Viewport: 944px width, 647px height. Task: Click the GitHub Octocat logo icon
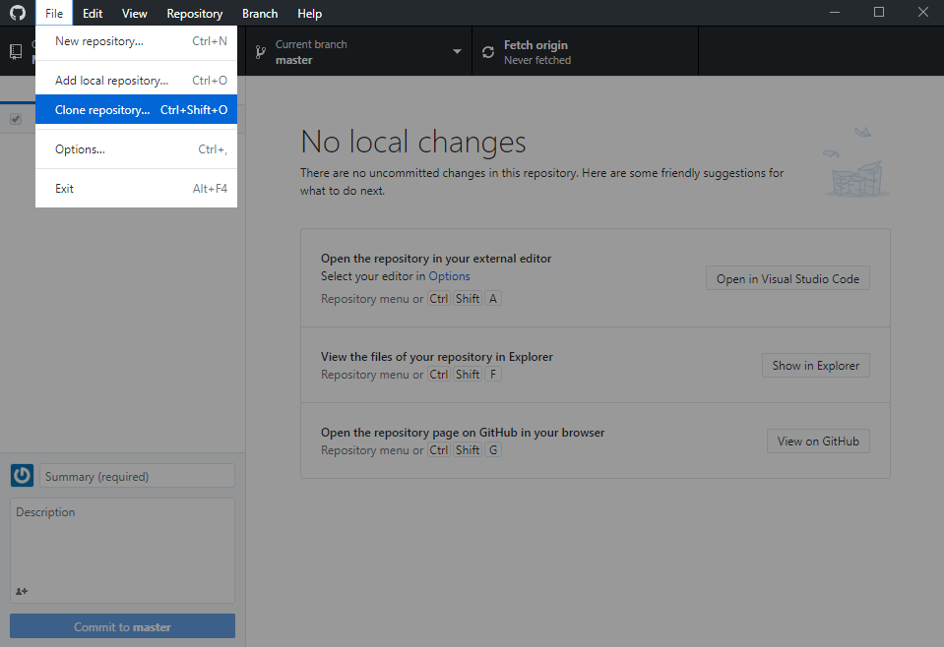click(x=18, y=13)
